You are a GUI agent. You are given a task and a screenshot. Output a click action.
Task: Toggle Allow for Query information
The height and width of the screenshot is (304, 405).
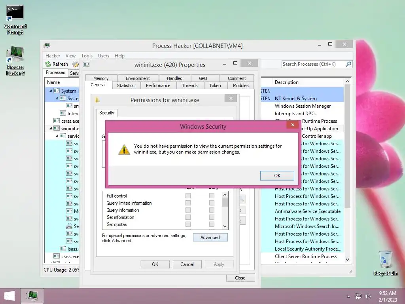point(188,210)
